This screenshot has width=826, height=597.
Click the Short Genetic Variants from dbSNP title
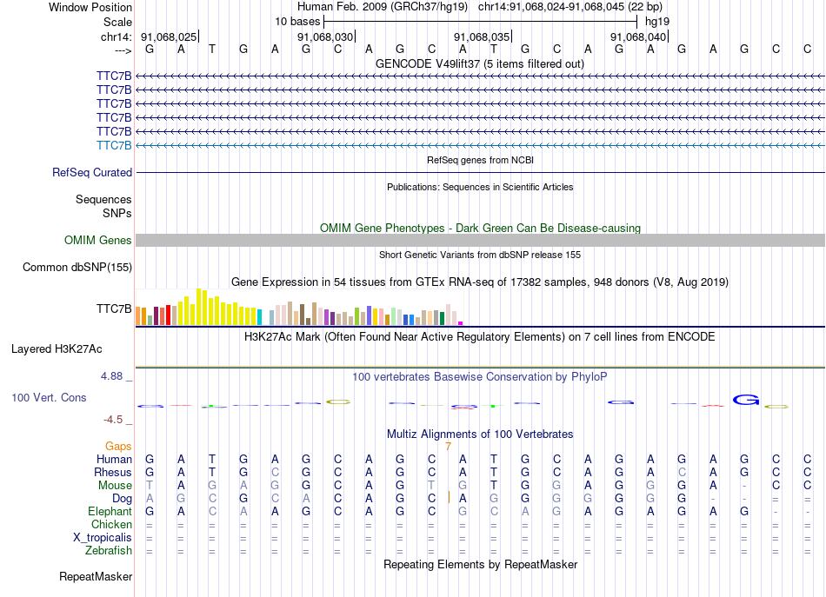pyautogui.click(x=480, y=255)
